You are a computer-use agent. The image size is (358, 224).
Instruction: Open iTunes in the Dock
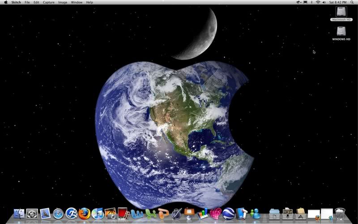[98, 214]
